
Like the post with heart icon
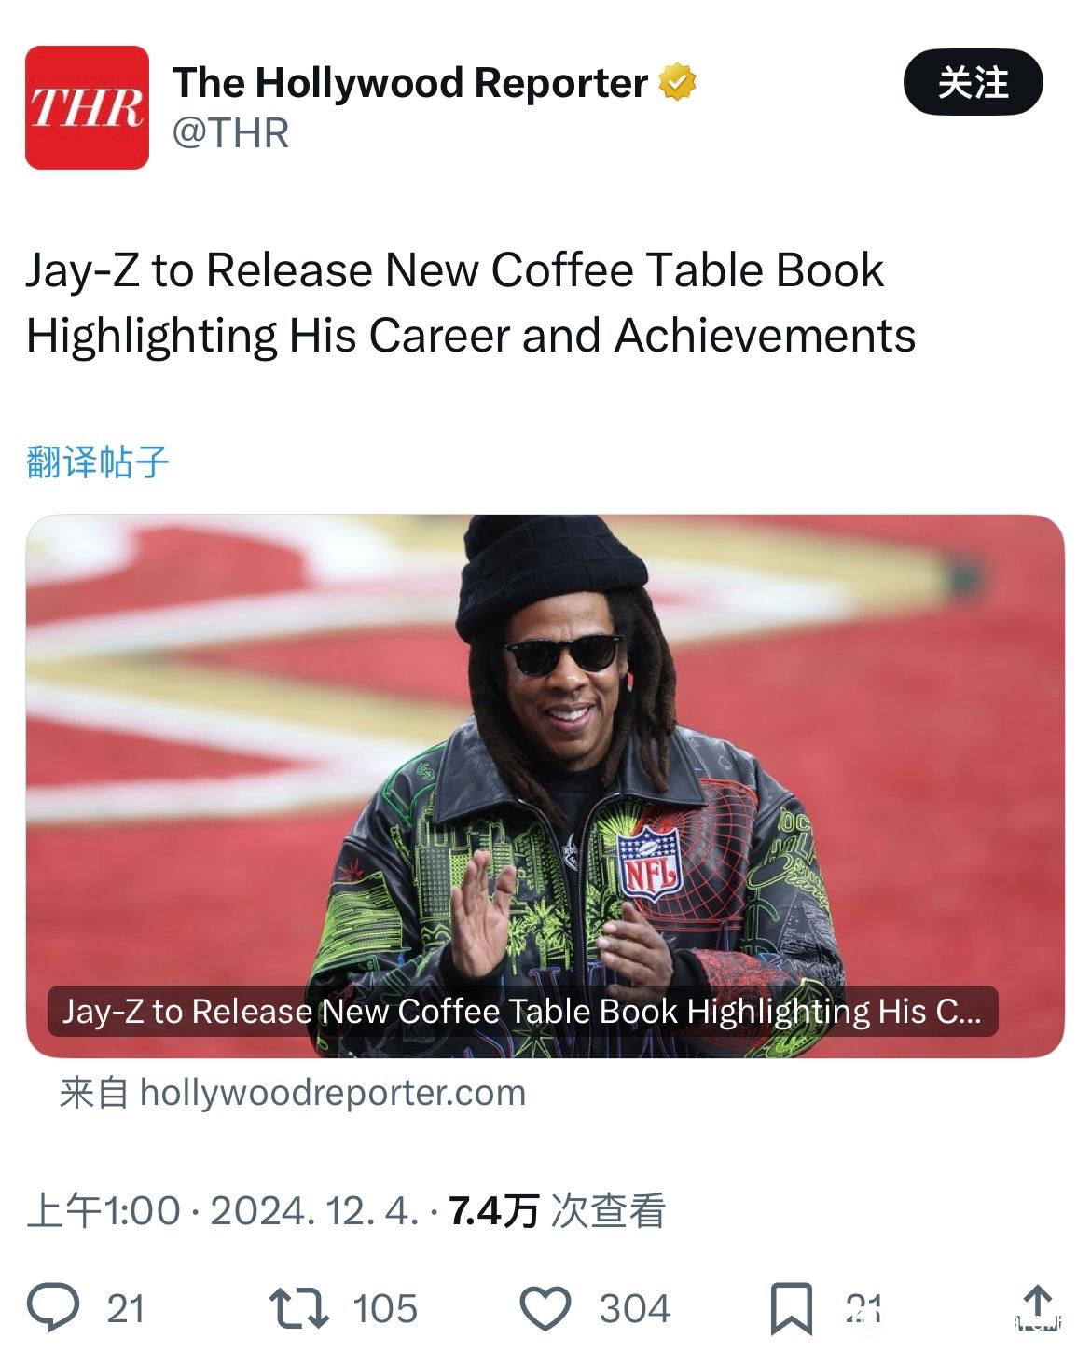545,1308
